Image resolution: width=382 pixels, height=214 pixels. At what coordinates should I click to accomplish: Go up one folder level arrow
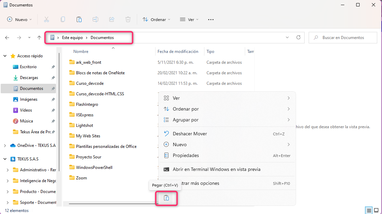(x=39, y=38)
